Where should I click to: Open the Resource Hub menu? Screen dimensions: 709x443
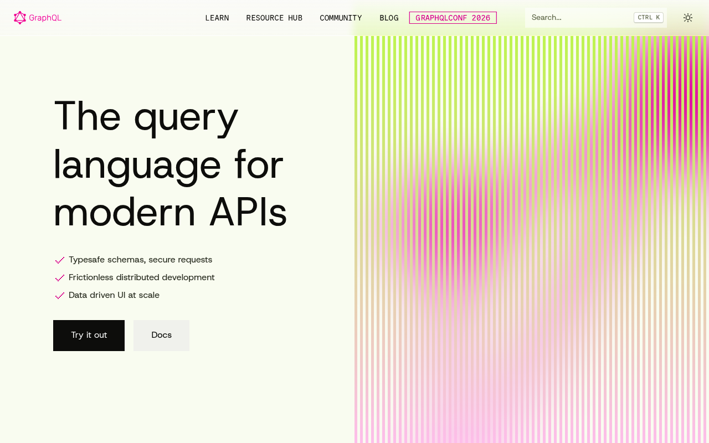click(x=274, y=18)
